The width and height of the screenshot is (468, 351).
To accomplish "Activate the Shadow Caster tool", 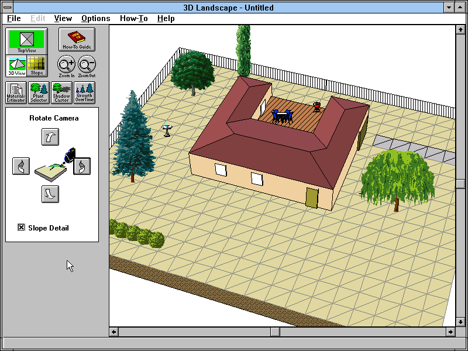I will tap(61, 92).
